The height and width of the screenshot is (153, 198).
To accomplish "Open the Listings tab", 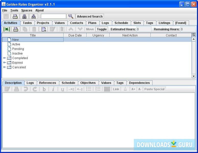I will click(165, 23).
